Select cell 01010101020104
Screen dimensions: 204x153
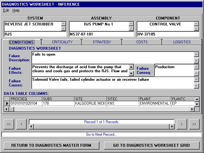tap(26, 103)
